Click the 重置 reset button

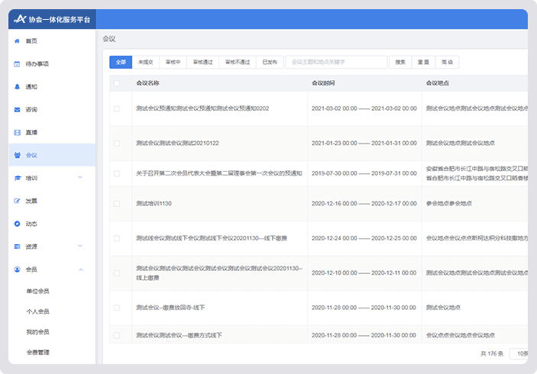pyautogui.click(x=423, y=62)
